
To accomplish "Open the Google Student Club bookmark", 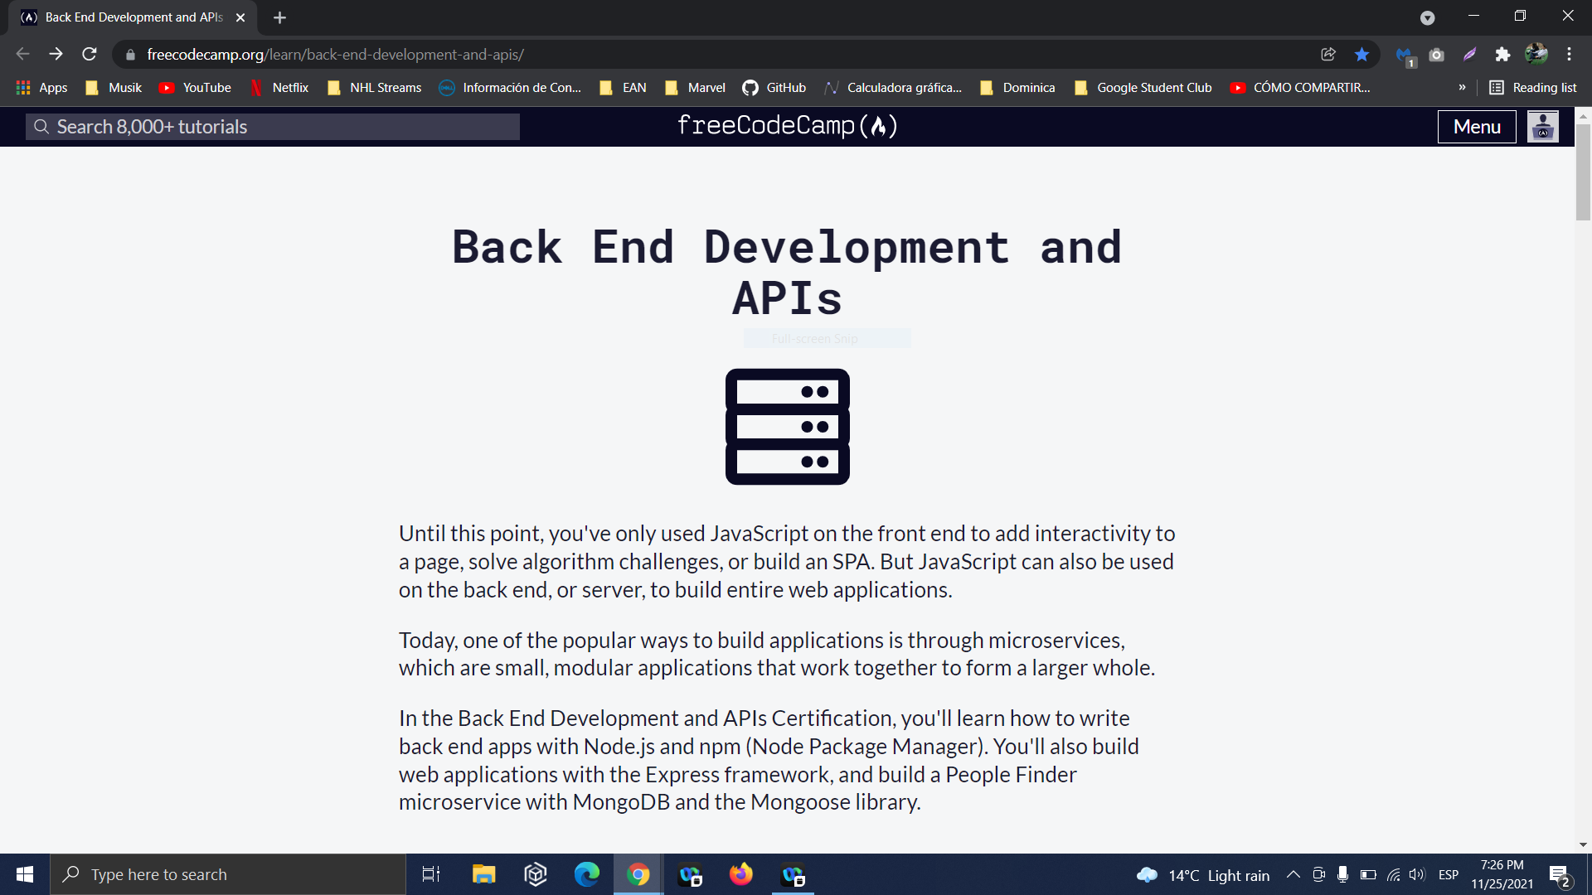I will pos(1143,87).
